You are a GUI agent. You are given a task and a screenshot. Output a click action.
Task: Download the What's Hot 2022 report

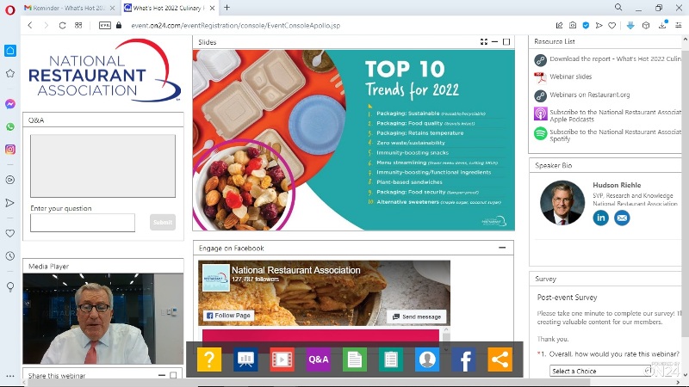coord(615,58)
